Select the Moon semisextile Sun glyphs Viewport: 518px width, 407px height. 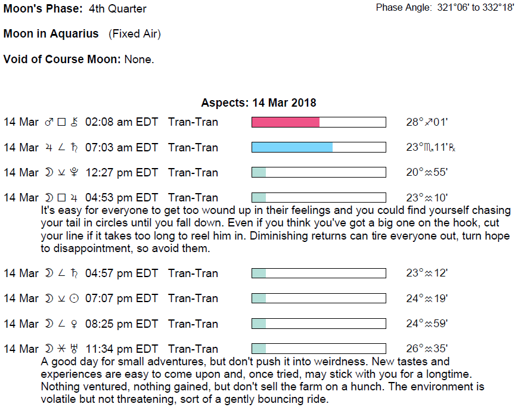pyautogui.click(x=61, y=299)
